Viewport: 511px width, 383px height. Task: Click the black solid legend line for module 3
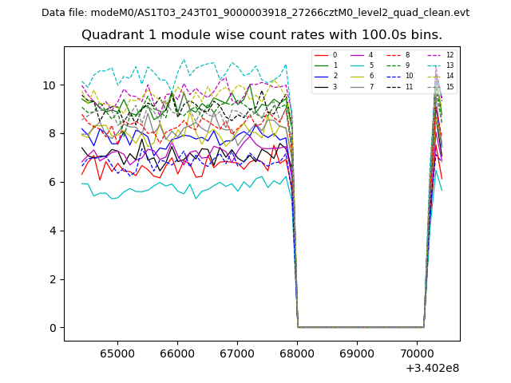tap(321, 86)
